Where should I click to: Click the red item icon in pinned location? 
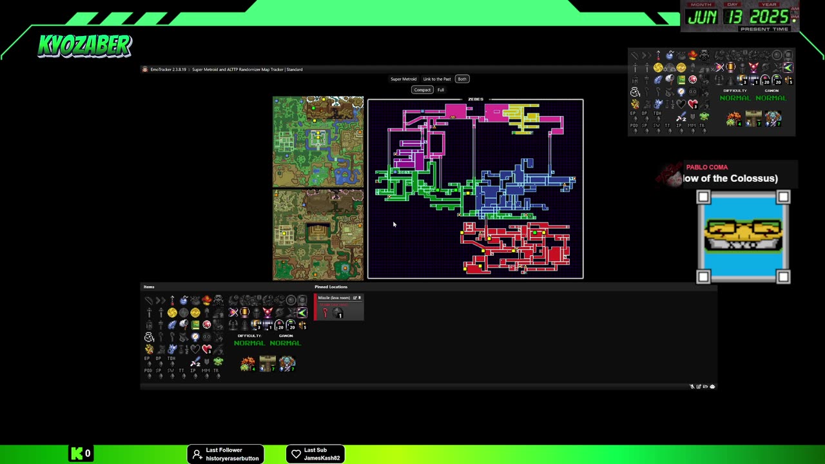click(x=325, y=313)
